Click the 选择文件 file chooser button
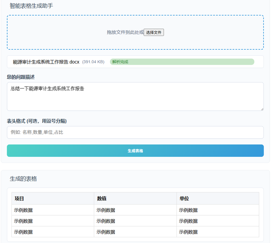The width and height of the screenshot is (271, 243). coord(154,32)
